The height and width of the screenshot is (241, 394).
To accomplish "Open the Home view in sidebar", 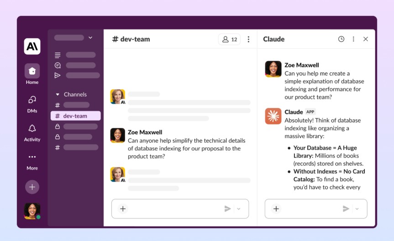I will coord(32,71).
